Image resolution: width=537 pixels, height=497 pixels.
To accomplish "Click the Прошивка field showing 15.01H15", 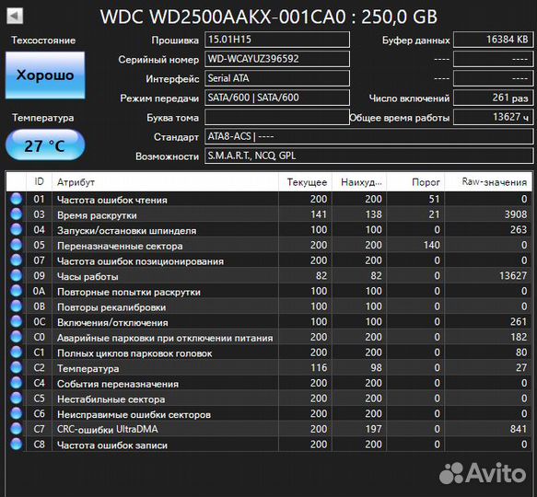I will point(277,40).
